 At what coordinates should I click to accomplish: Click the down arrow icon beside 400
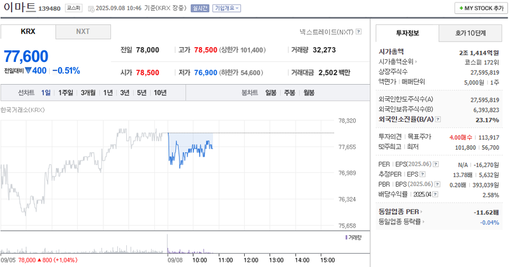click(28, 70)
